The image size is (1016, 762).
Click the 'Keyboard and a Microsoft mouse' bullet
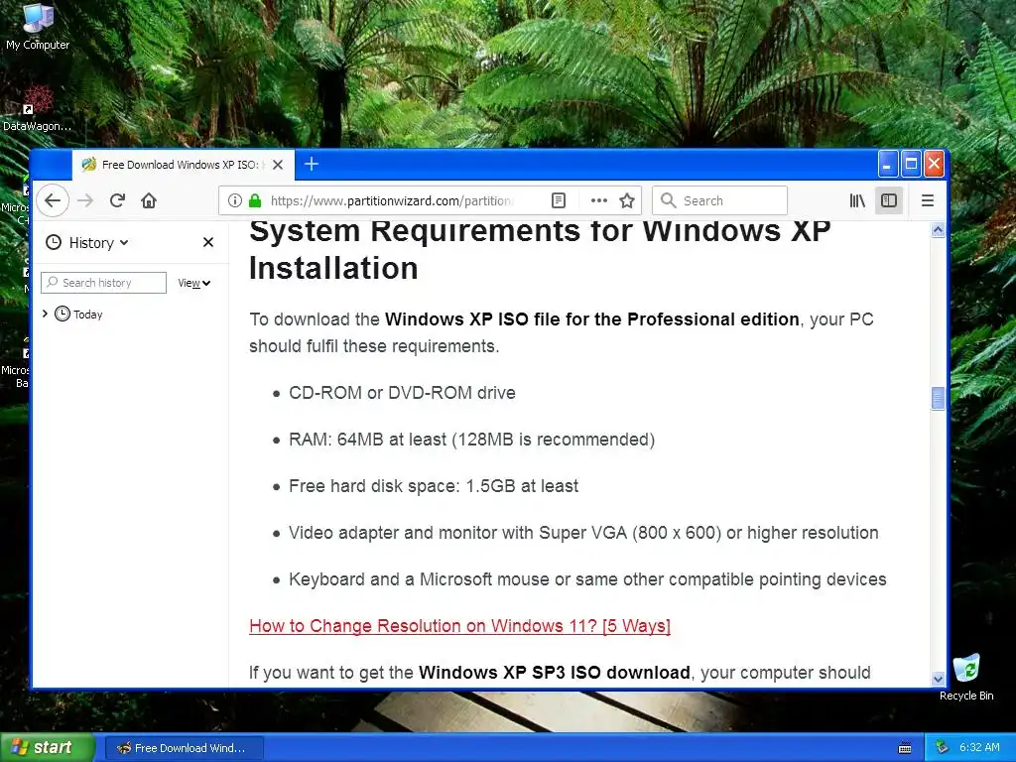(x=587, y=579)
